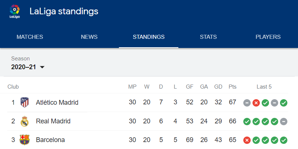
Task: Click the Barcelona team name link
Action: click(50, 140)
